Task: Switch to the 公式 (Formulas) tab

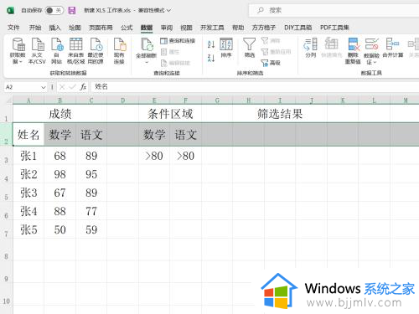Action: pyautogui.click(x=127, y=28)
